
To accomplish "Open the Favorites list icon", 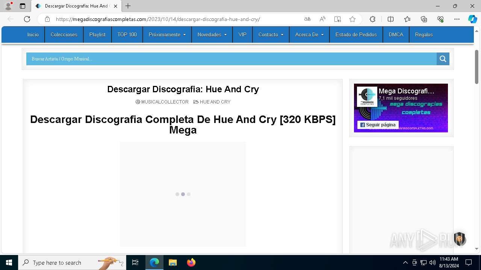I will pos(407,19).
